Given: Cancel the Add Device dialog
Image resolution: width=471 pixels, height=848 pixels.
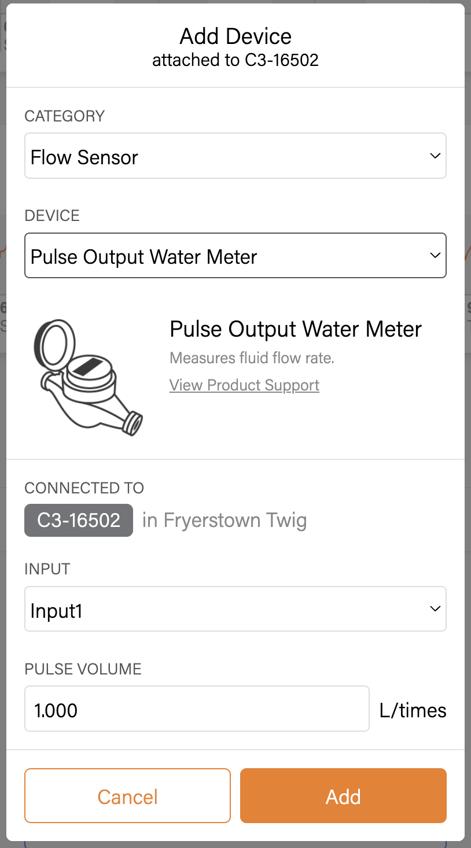Looking at the screenshot, I should click(127, 796).
